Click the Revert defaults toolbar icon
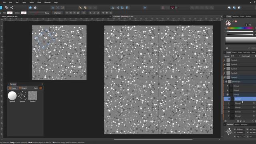The image size is (256, 144). (35, 8)
